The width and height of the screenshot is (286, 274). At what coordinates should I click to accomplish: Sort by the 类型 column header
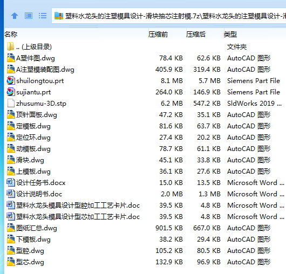230,35
